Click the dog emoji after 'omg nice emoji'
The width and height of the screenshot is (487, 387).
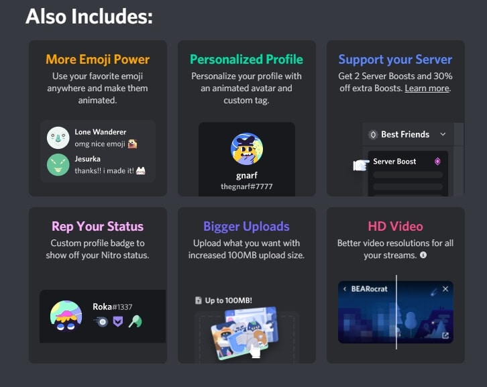(x=133, y=144)
